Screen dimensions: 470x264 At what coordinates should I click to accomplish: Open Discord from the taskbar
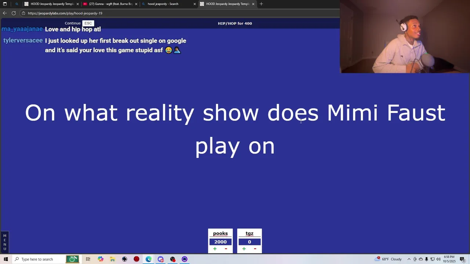160,259
